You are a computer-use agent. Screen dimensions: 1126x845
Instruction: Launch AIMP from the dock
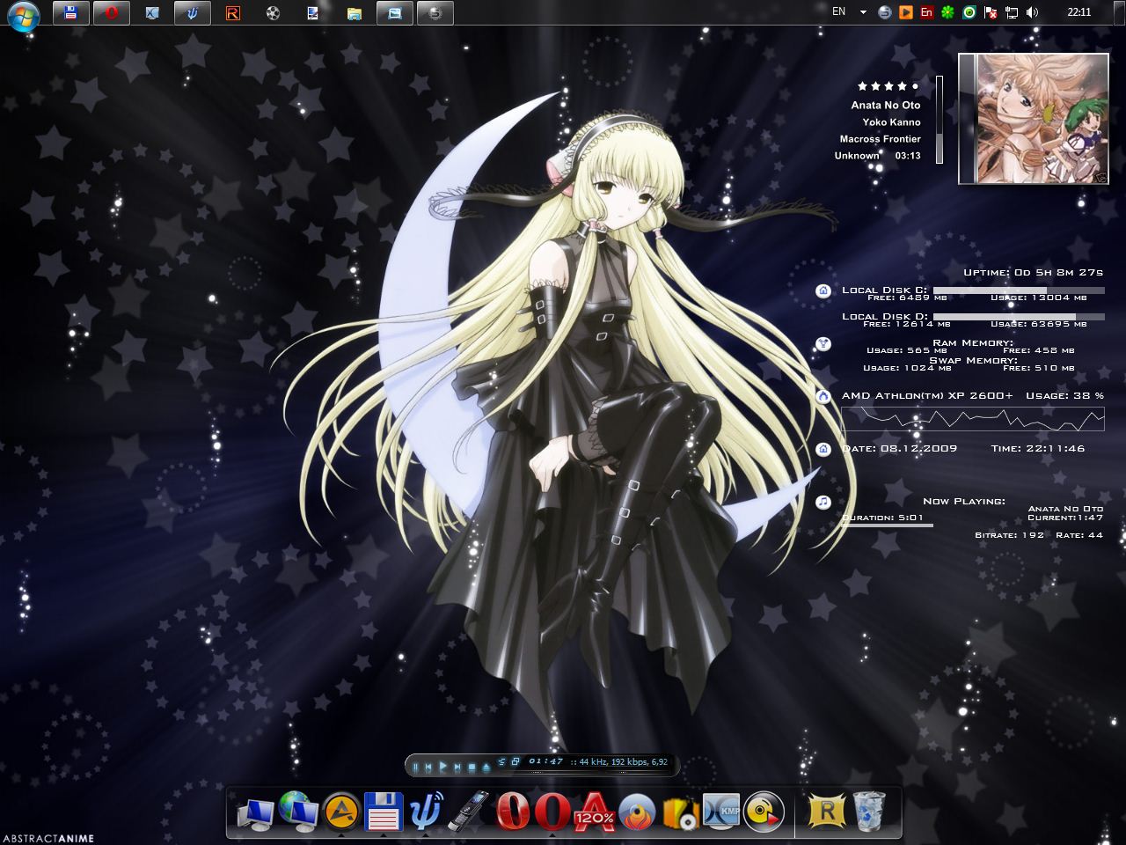coord(341,812)
